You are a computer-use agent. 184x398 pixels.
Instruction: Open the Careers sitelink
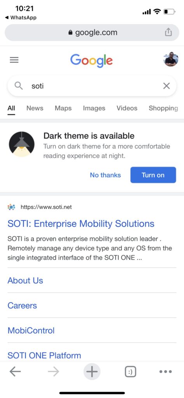tap(22, 305)
